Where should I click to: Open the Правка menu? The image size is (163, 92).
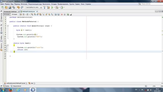point(7,4)
